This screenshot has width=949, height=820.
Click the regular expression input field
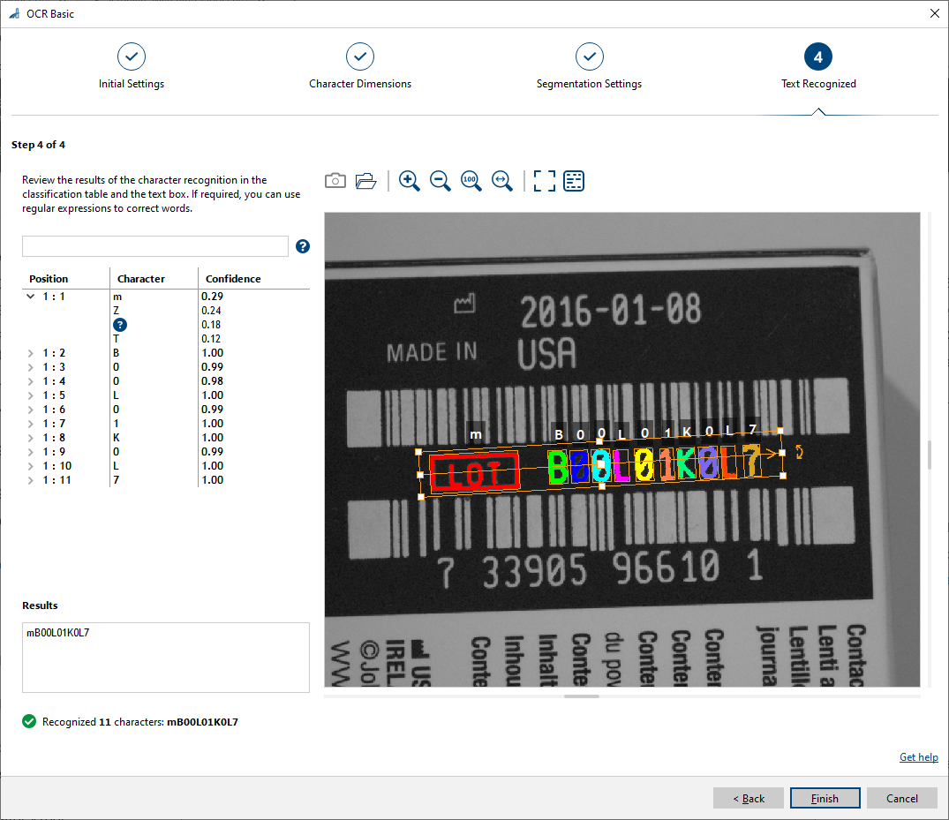click(155, 246)
